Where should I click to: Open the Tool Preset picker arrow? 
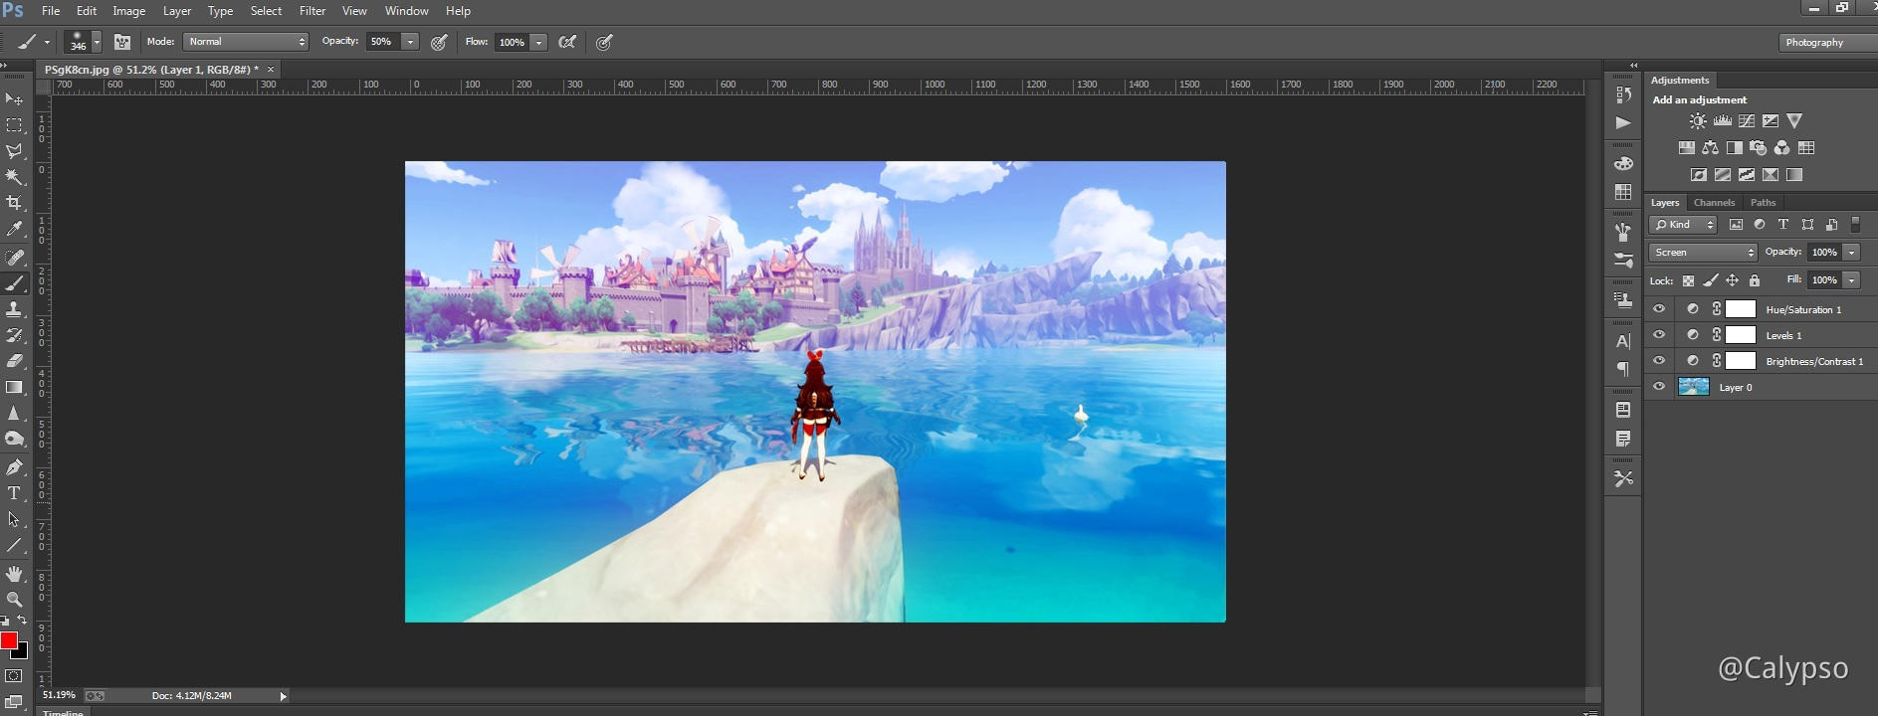pos(47,42)
